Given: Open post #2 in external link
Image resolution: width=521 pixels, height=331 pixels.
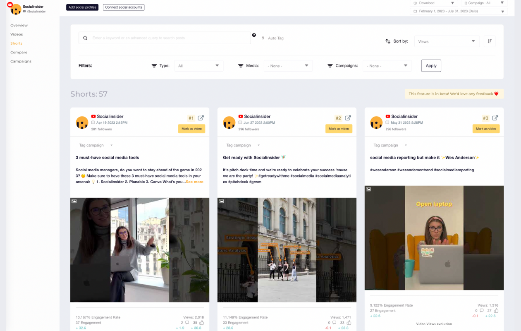Looking at the screenshot, I should 348,118.
